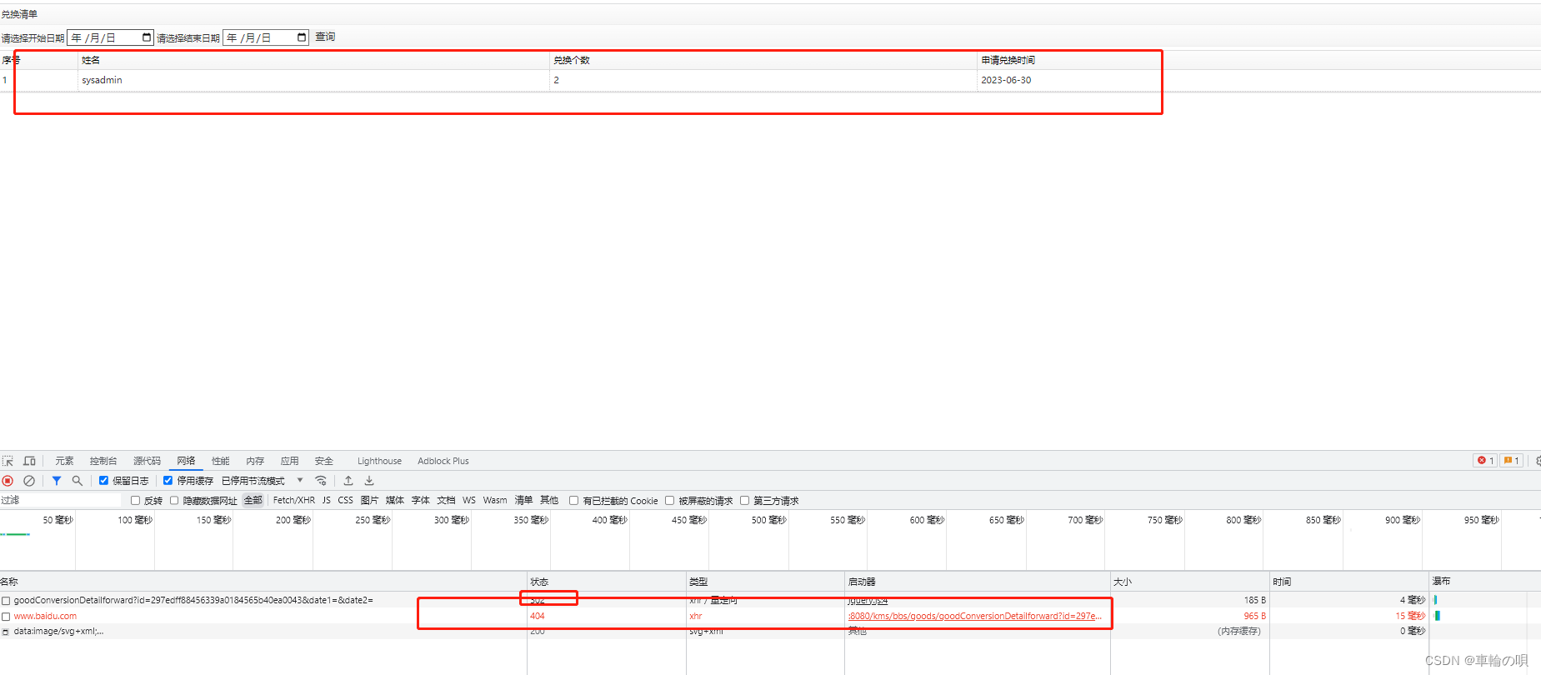Viewport: 1541px width, 675px height.
Task: Open the red error count badge
Action: [1486, 461]
